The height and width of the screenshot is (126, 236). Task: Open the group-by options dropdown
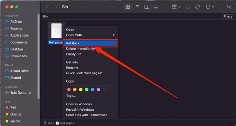176,7
